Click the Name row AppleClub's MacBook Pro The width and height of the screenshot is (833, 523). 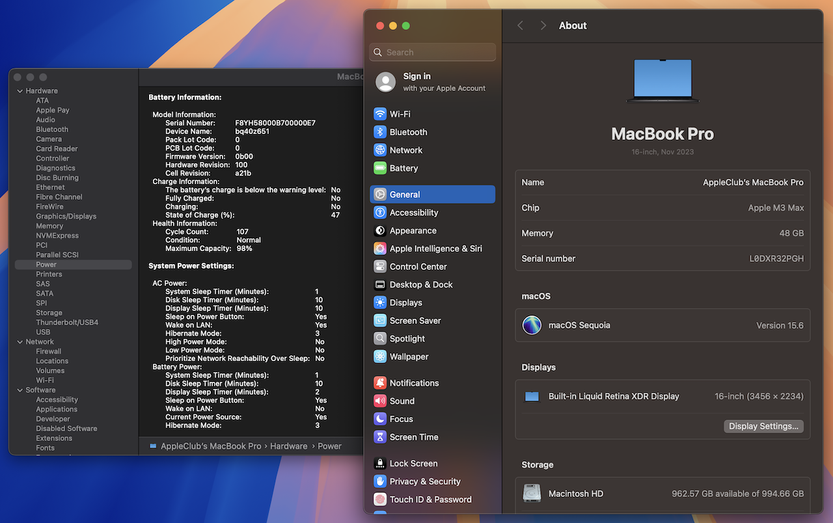(662, 183)
